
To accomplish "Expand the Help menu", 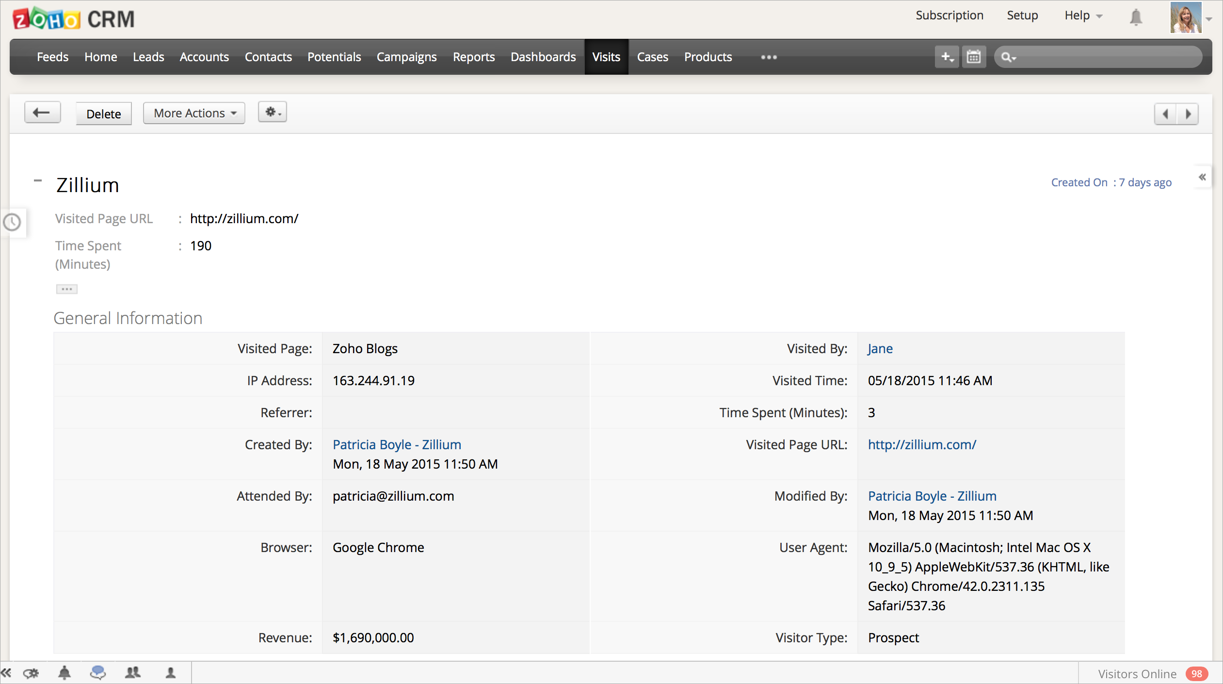I will click(x=1083, y=16).
